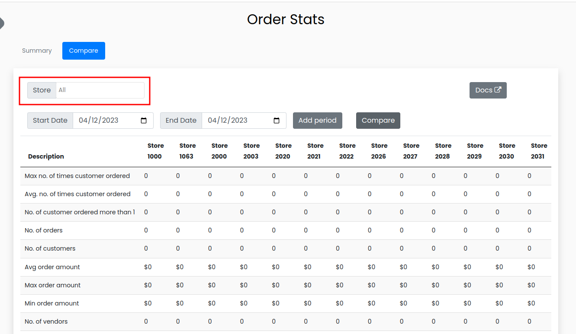Click the dark Compare button
The image size is (576, 334).
tap(378, 121)
